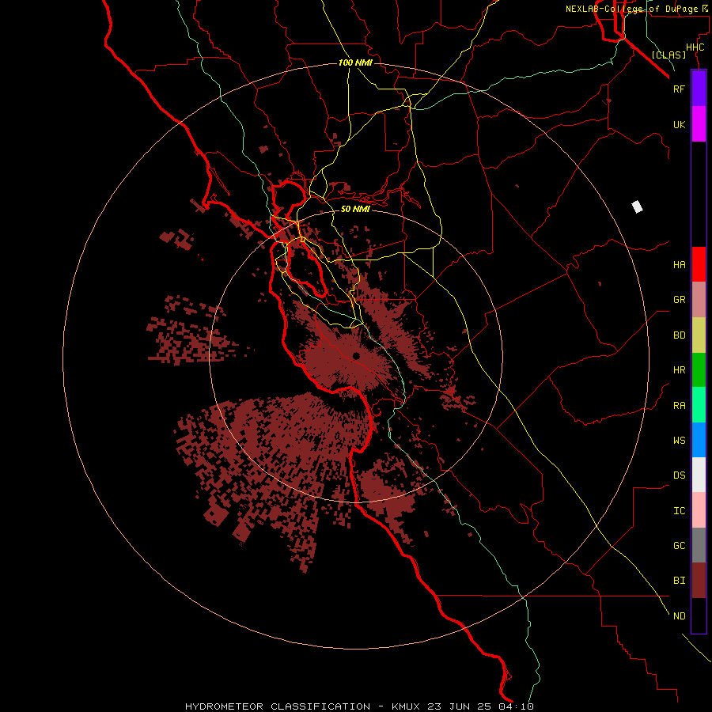The height and width of the screenshot is (712, 712).
Task: Click the IC legend label
Action: coord(679,511)
